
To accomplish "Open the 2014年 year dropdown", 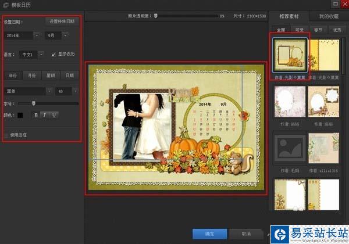I will click(x=37, y=35).
